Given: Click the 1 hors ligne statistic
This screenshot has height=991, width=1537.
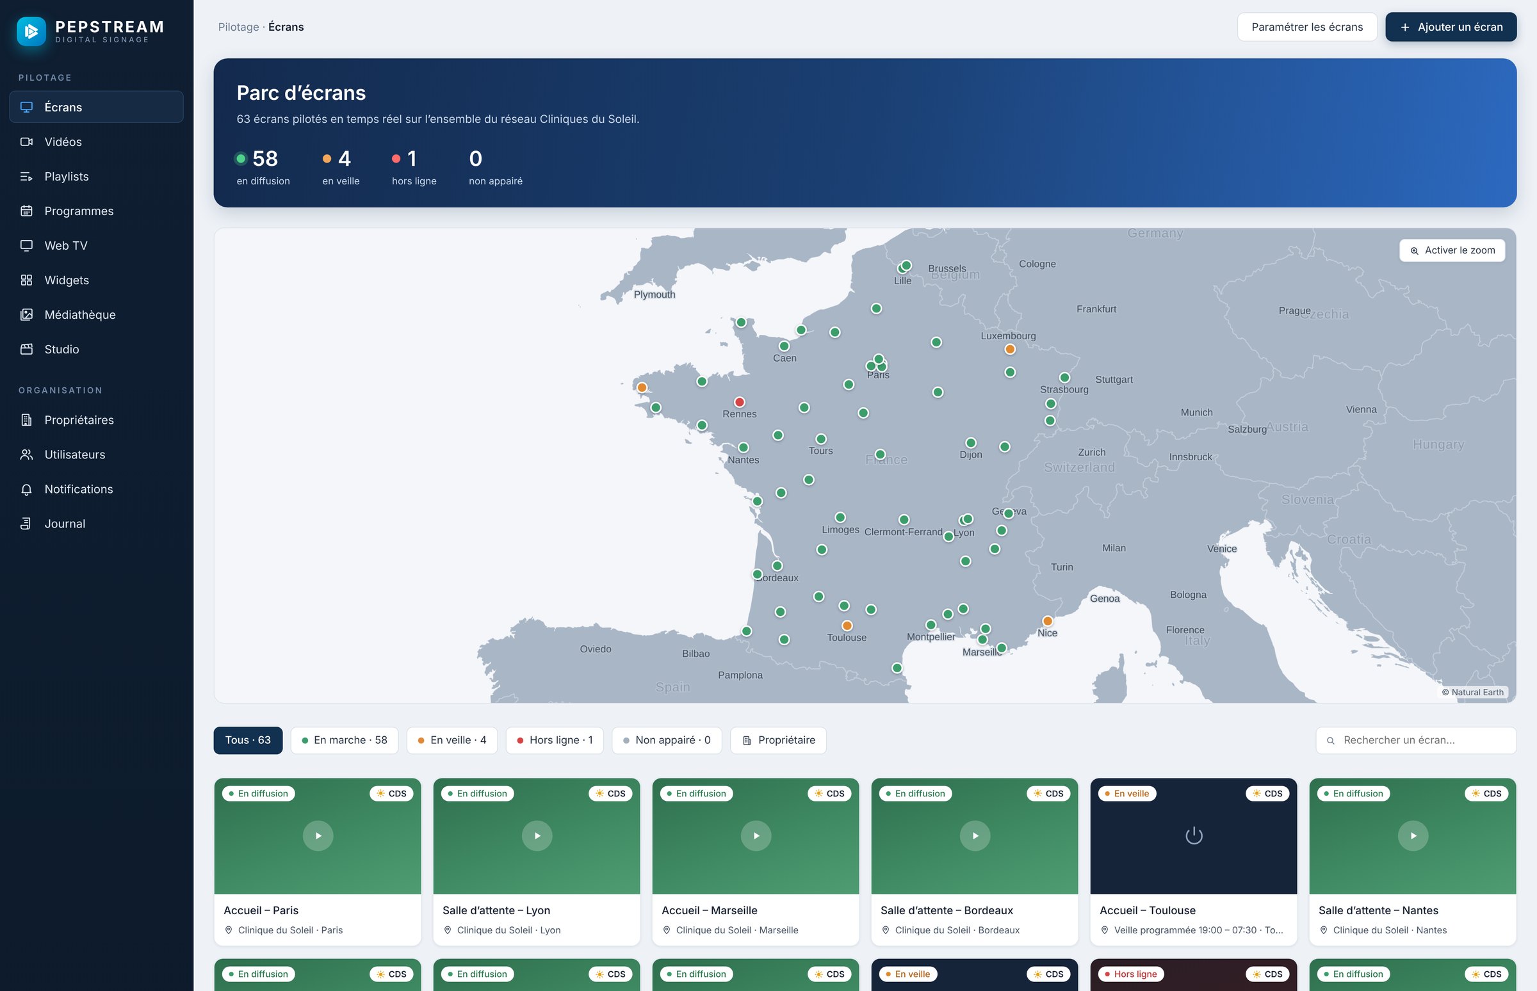Looking at the screenshot, I should tap(414, 167).
